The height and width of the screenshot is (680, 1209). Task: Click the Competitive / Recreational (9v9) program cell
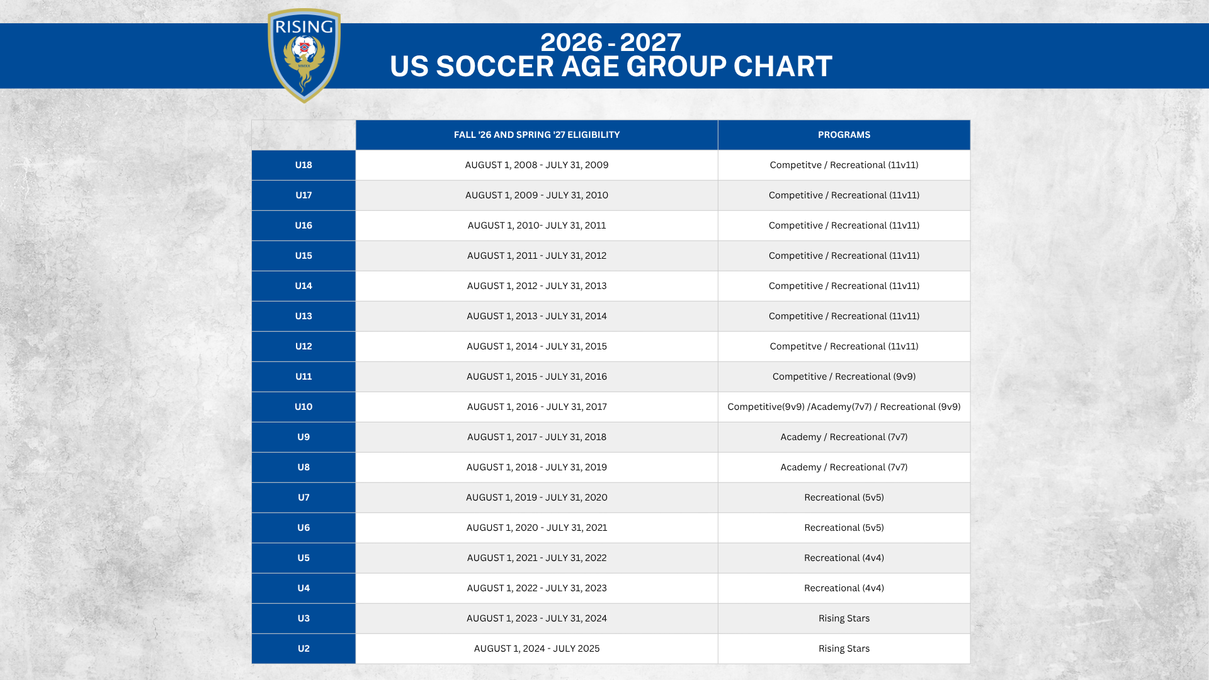coord(844,377)
